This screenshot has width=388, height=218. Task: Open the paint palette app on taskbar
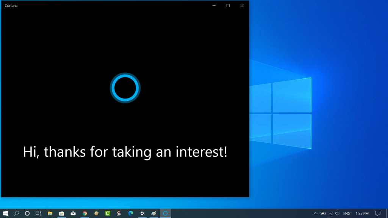154,213
